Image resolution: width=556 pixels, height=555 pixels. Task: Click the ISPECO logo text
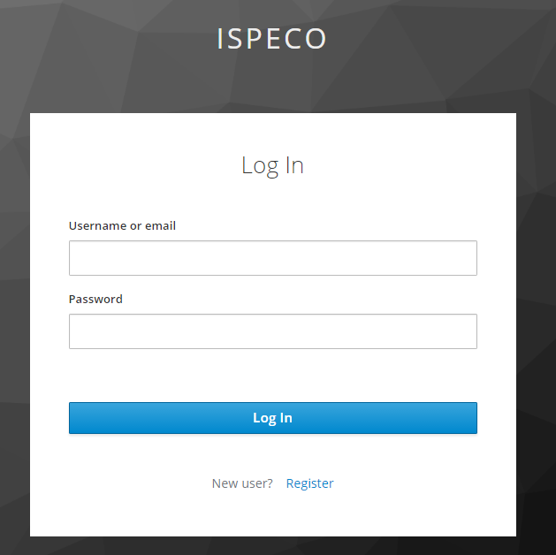tap(272, 39)
